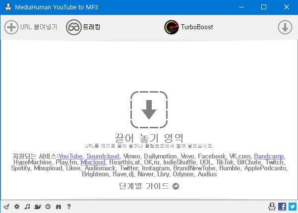Viewport: 298px width, 213px height.
Task: Click the MediaHuman app icon in title bar
Action: [8, 7]
